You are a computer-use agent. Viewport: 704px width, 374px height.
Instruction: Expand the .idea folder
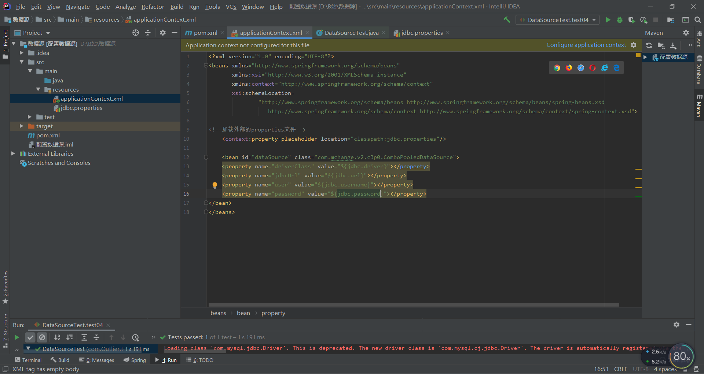[22, 53]
